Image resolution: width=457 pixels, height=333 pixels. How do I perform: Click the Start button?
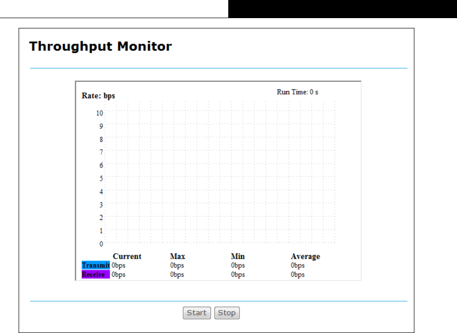(x=197, y=313)
